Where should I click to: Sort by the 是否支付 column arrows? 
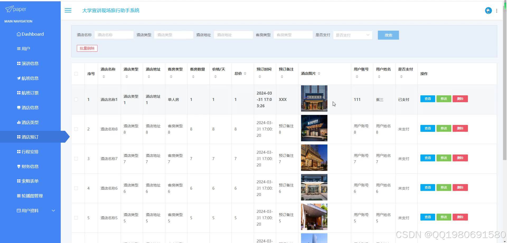point(401,77)
